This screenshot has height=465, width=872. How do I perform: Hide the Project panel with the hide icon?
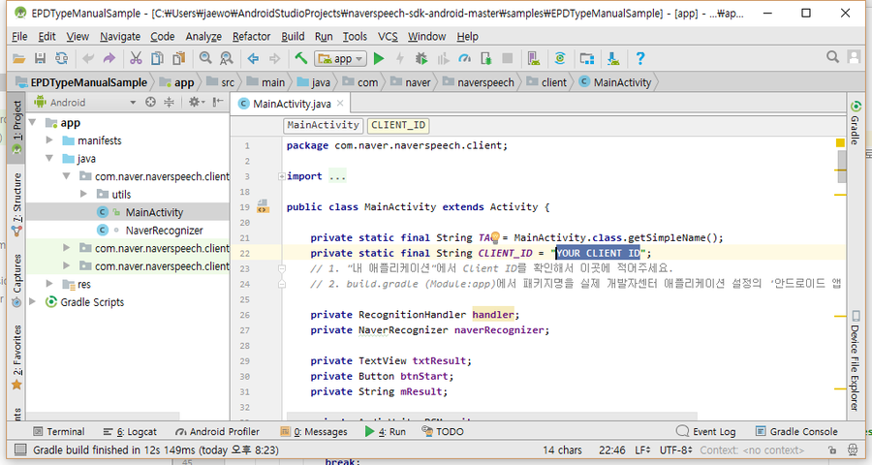[x=218, y=102]
